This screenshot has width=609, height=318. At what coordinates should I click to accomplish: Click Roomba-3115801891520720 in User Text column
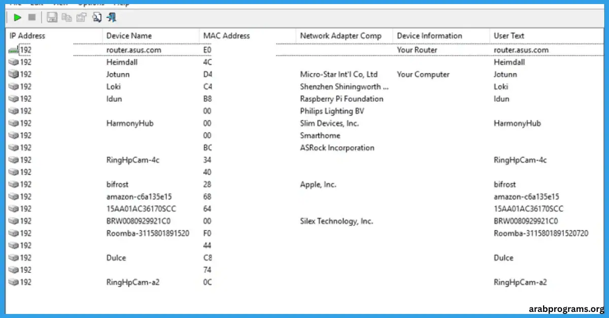click(x=541, y=233)
